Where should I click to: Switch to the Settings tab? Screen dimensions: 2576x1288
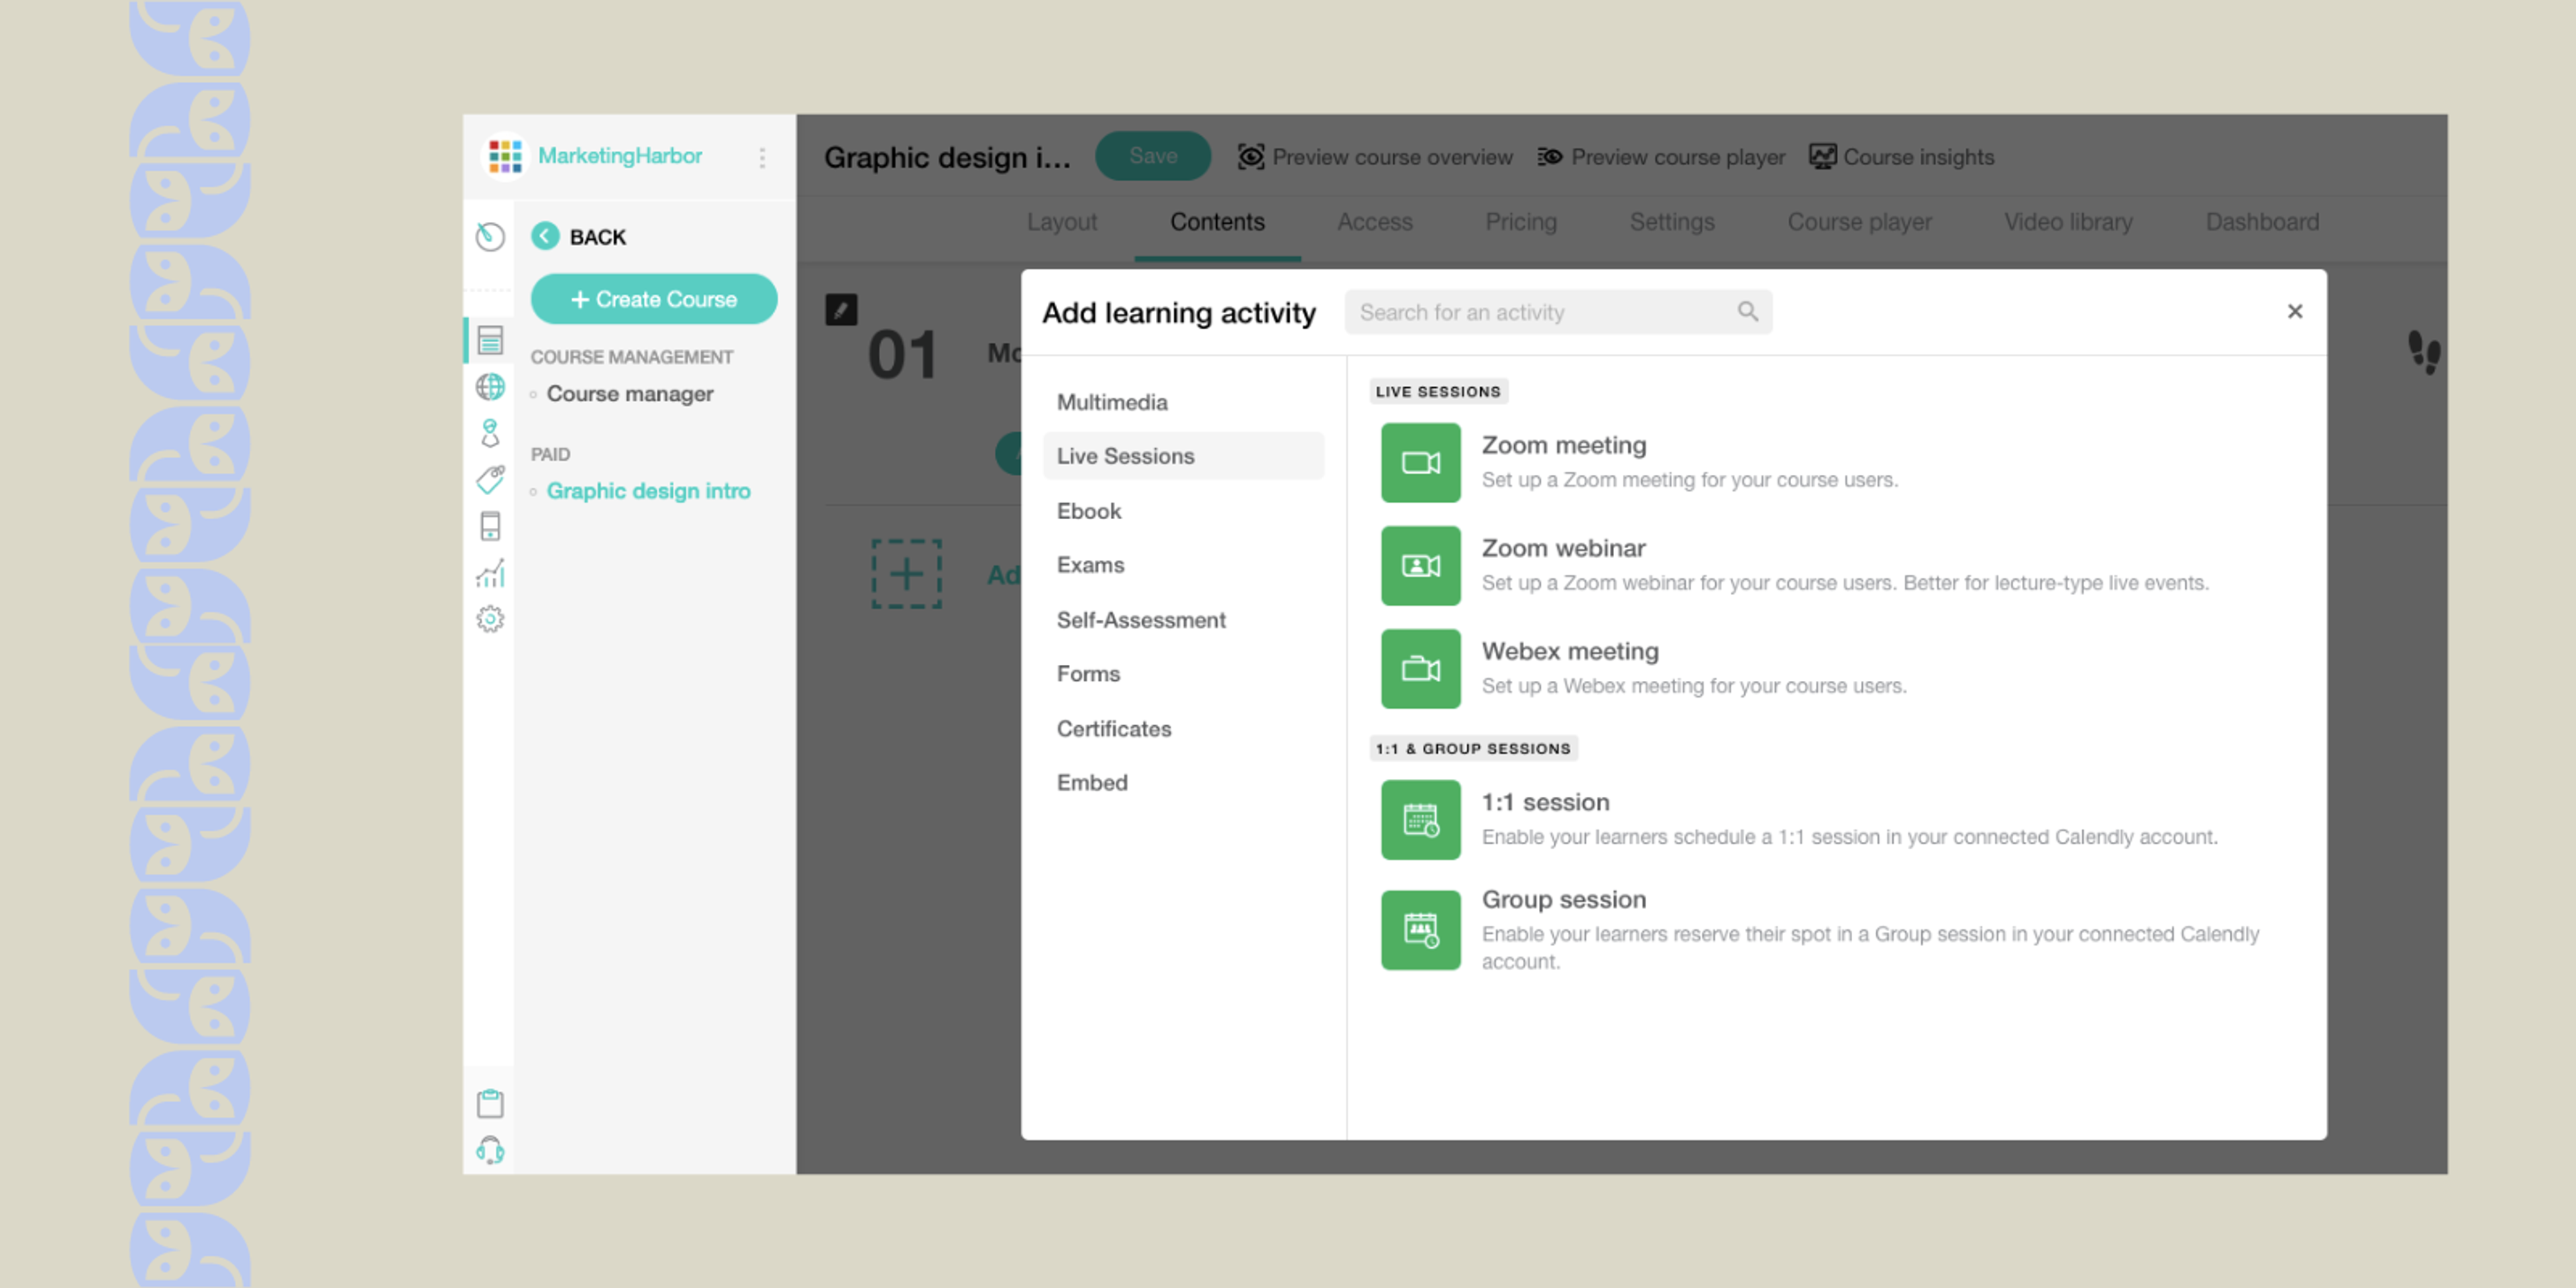point(1671,222)
